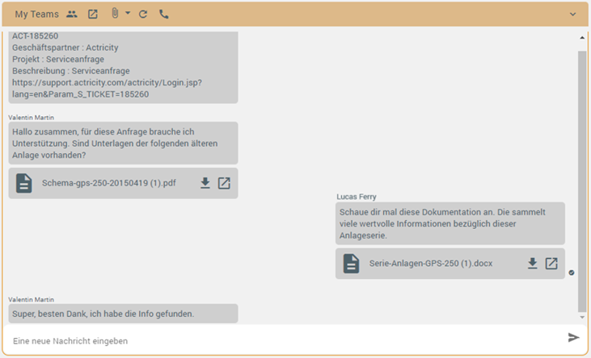Open the team members icon
This screenshot has height=358, width=591.
pyautogui.click(x=72, y=15)
